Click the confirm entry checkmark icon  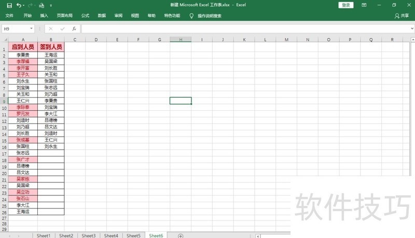(62, 29)
